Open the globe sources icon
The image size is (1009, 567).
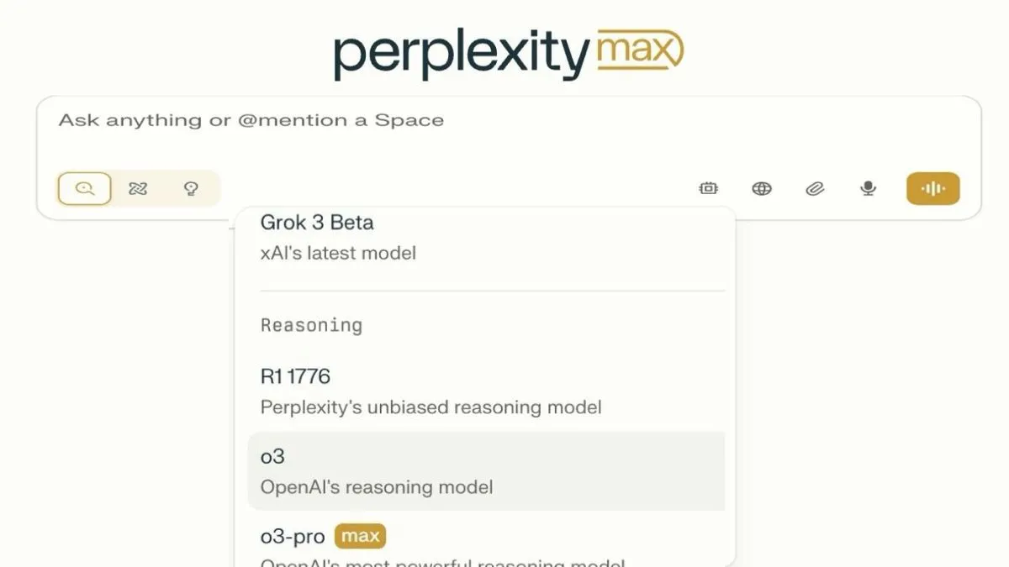coord(762,188)
